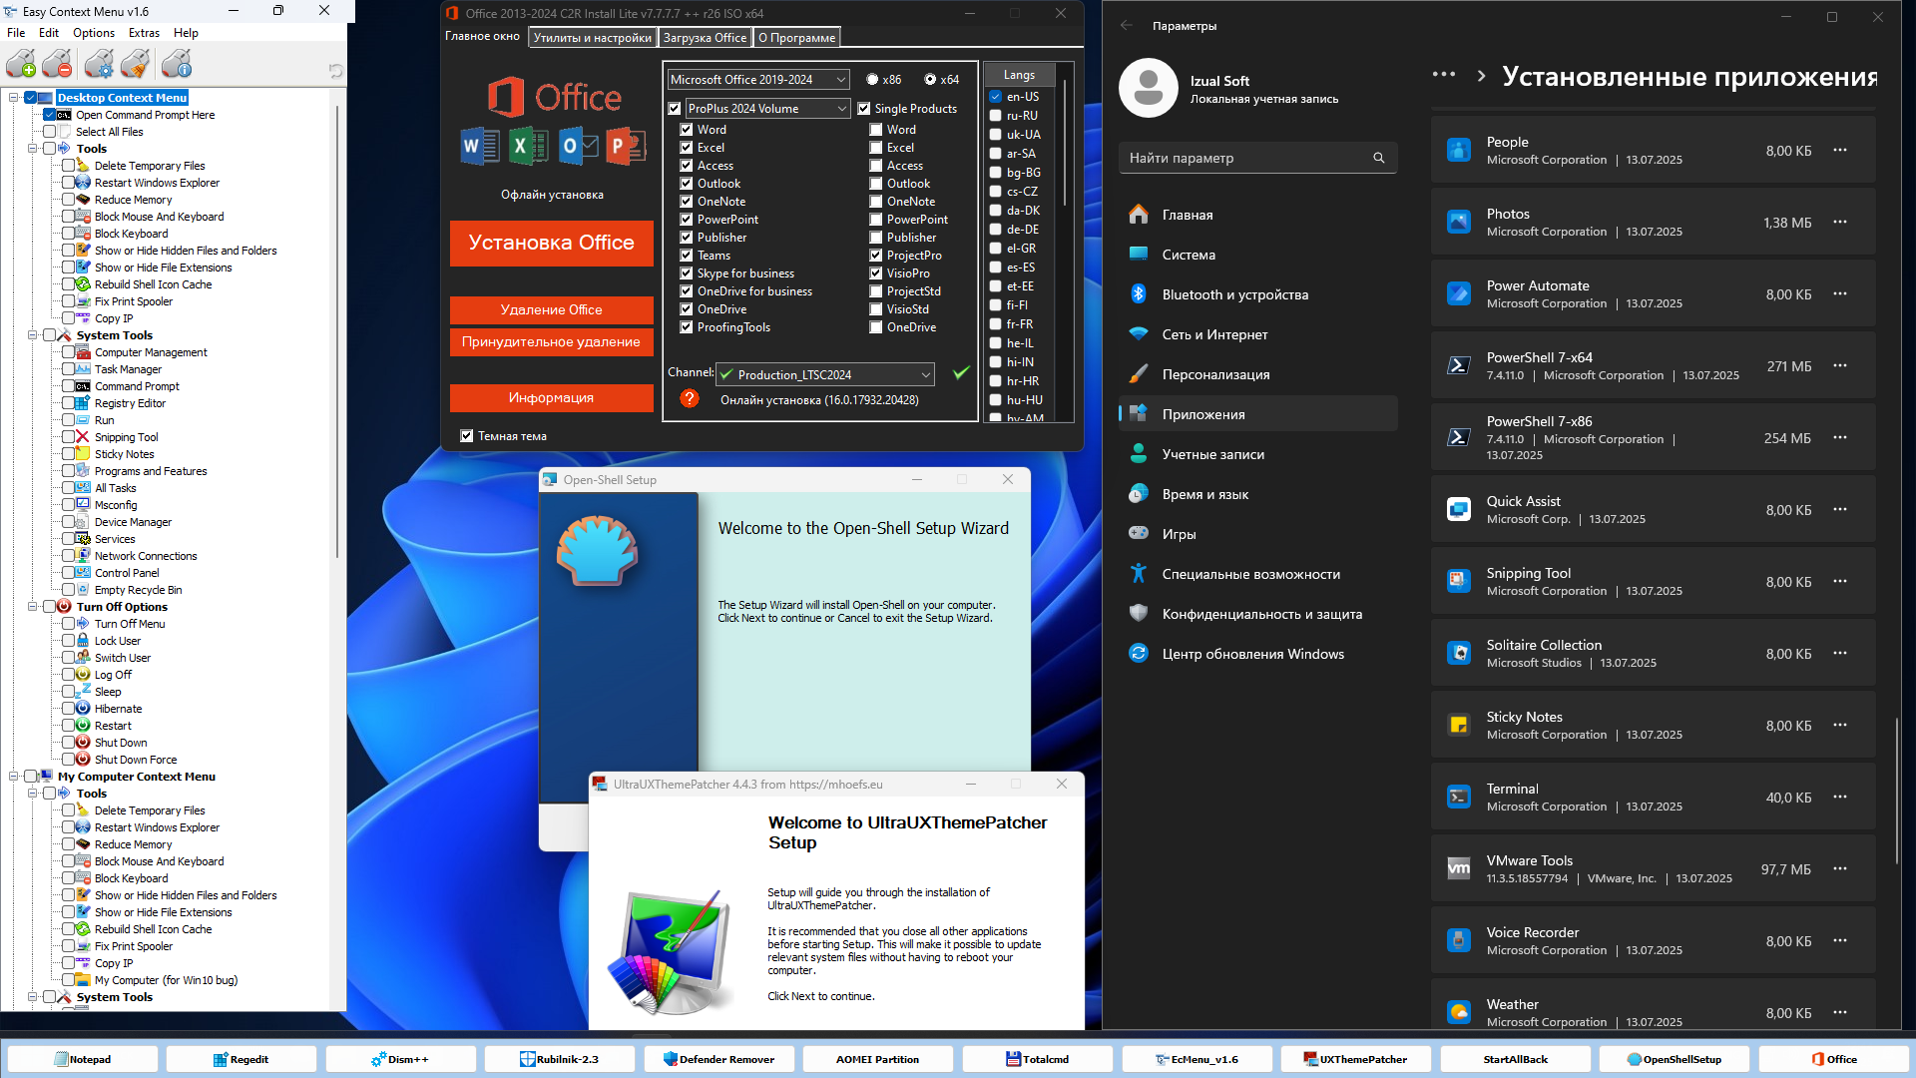
Task: Click the Главная home icon in settings sidebar
Action: coord(1139,214)
